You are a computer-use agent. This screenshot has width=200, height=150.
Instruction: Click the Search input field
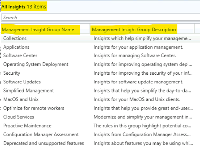(x=101, y=17)
